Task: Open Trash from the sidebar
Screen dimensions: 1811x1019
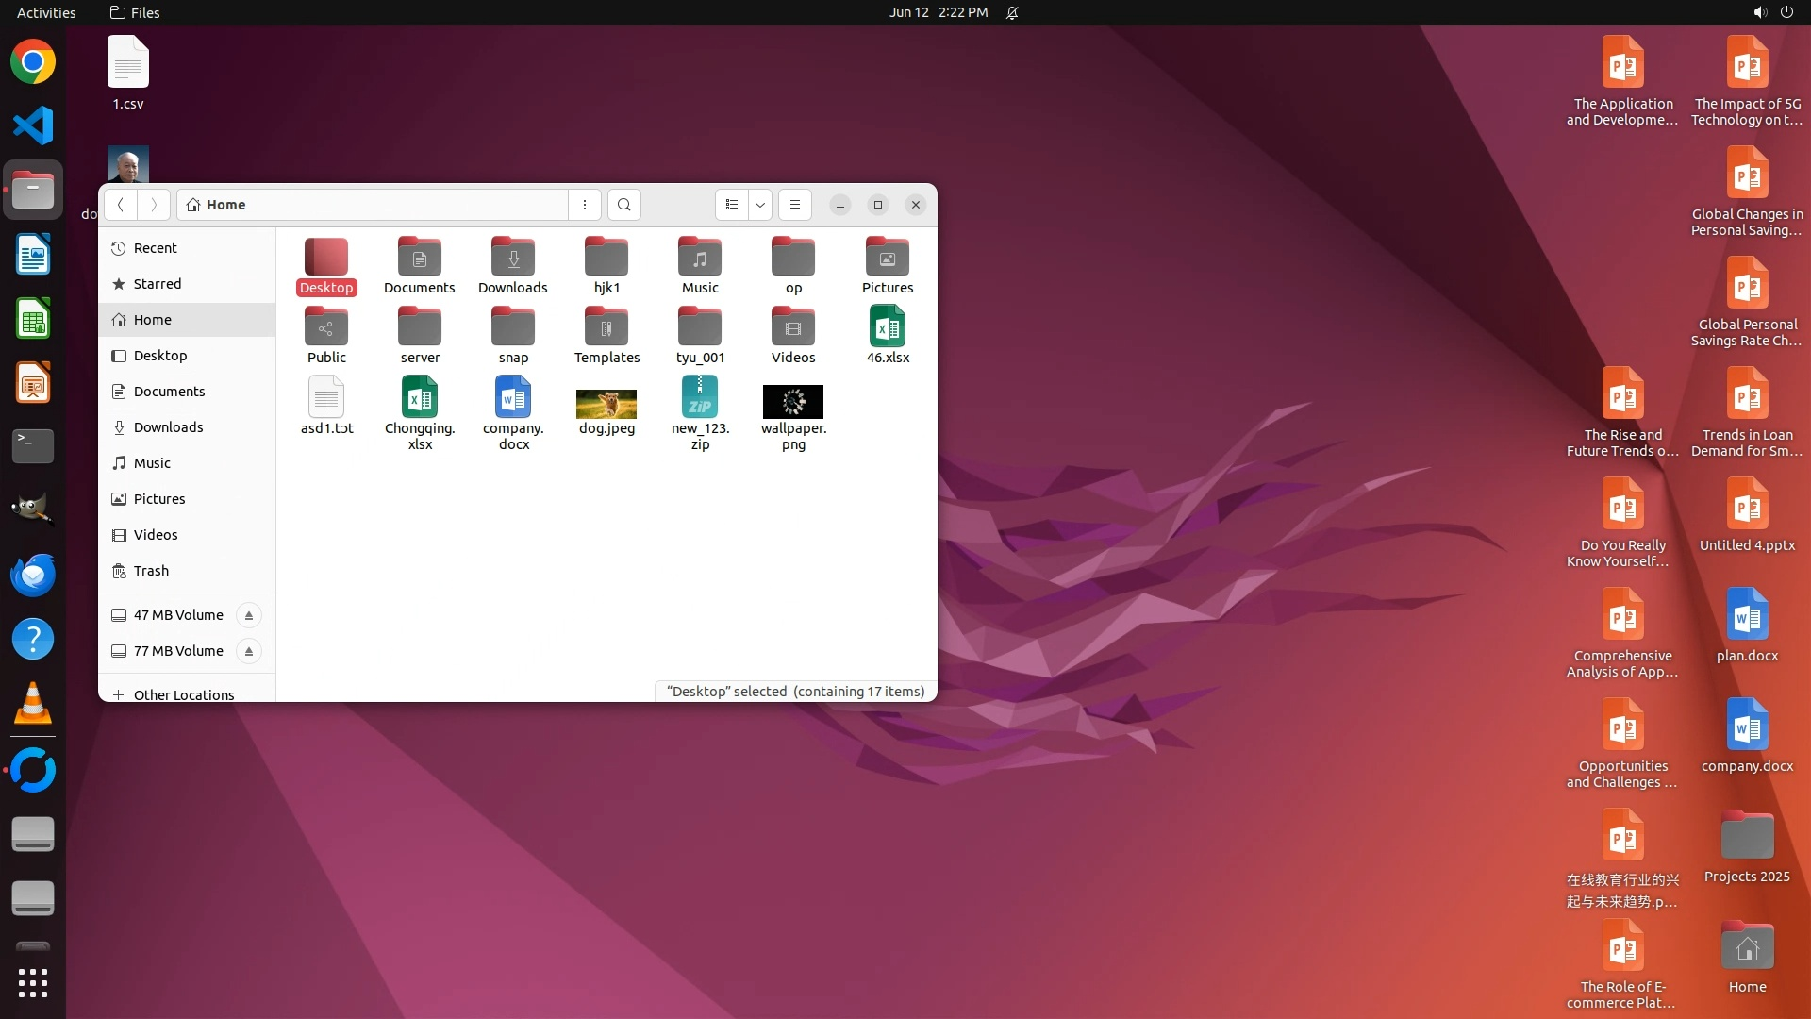Action: (x=151, y=571)
